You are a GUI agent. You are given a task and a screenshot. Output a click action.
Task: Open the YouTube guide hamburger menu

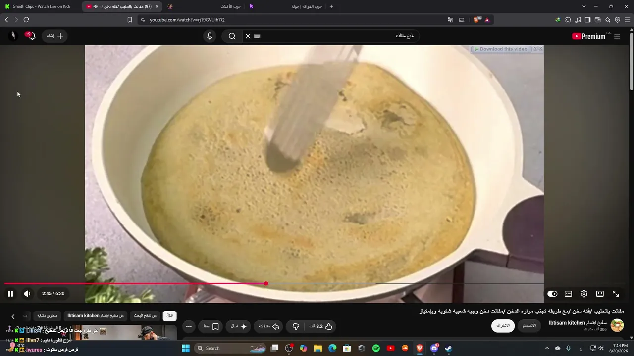[617, 36]
